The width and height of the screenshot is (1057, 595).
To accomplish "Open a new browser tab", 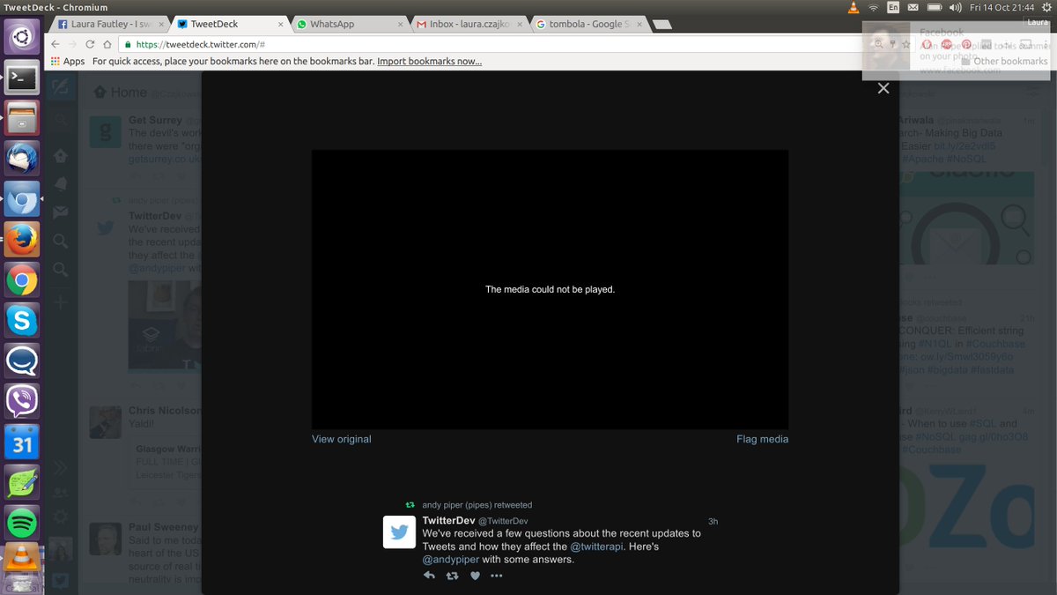I will [x=662, y=25].
